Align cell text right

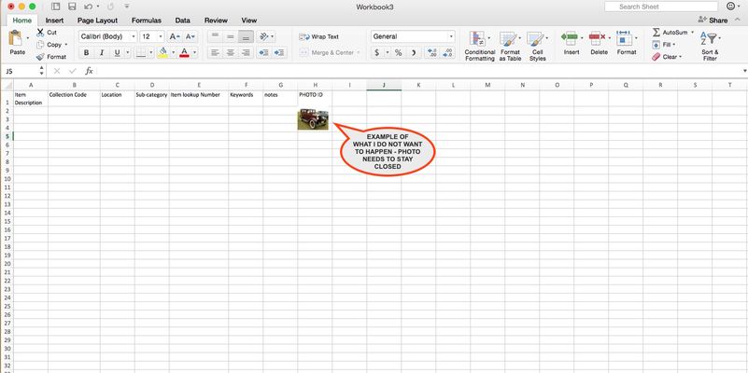(x=246, y=52)
